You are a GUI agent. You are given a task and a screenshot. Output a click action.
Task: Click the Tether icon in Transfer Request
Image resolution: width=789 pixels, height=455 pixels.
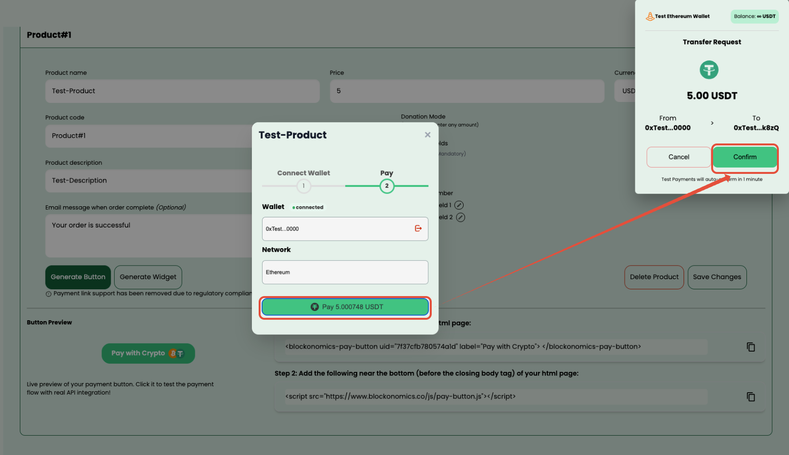click(x=709, y=70)
